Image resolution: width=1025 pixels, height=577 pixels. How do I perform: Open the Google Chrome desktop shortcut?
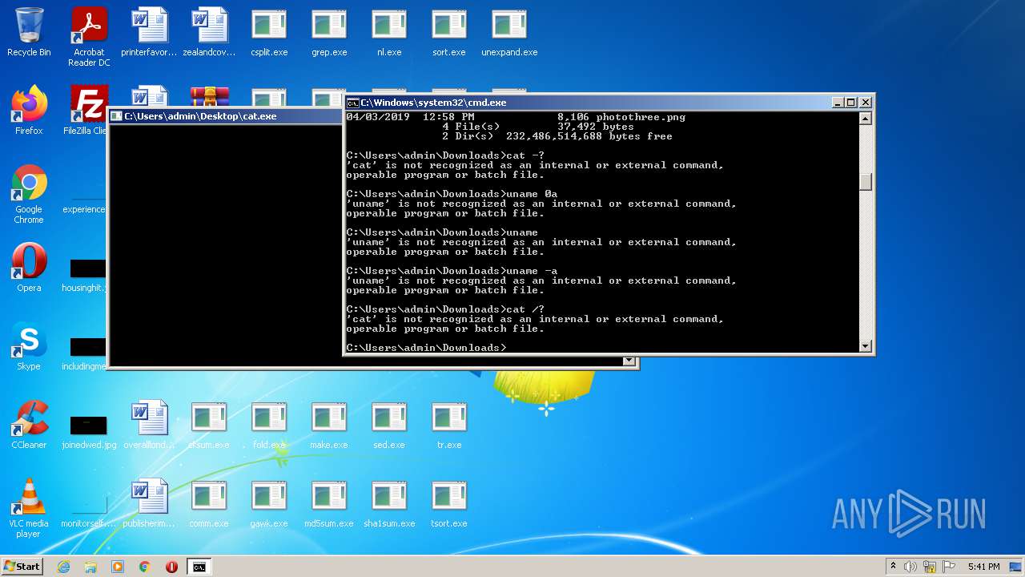coord(29,194)
